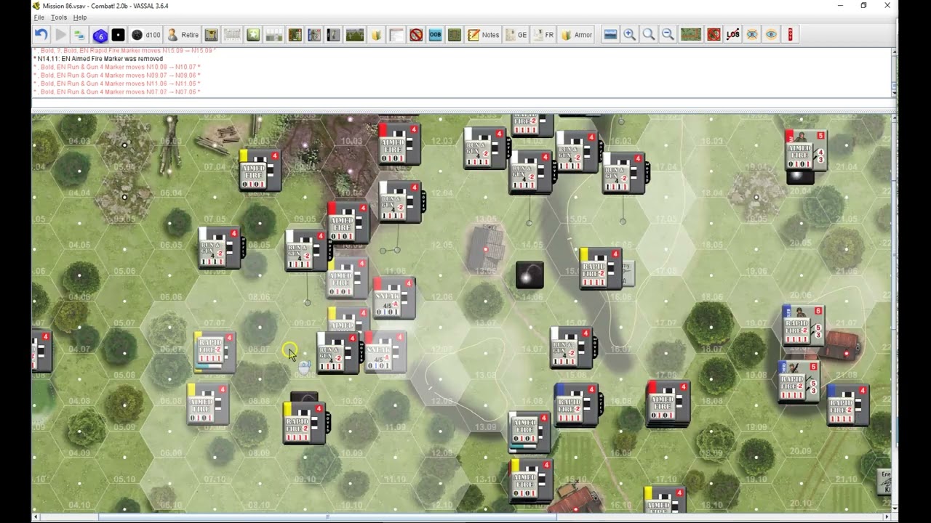The image size is (931, 523).
Task: Click the green star toolbar icon
Action: [x=252, y=35]
